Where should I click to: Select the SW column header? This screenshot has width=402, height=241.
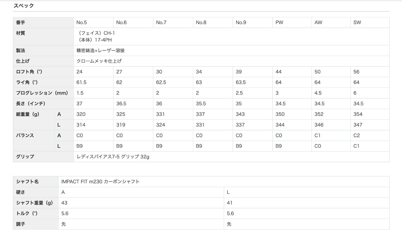(357, 23)
